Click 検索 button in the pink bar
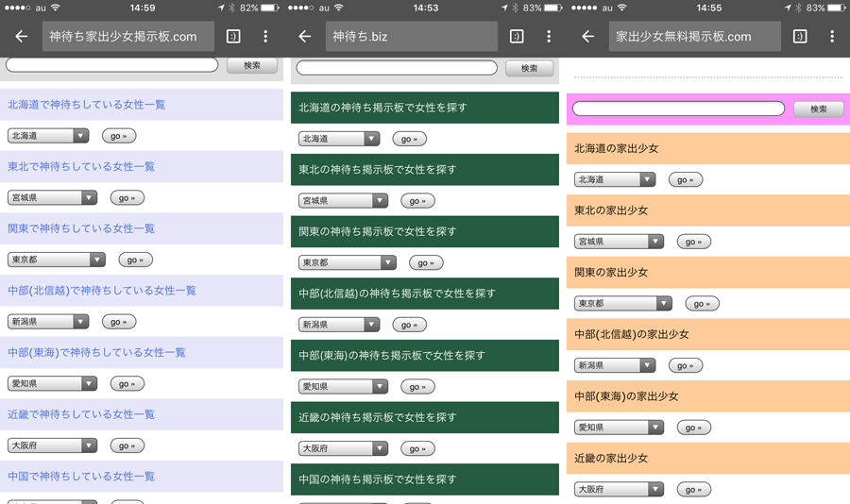Screen dimensions: 850x504 819,109
